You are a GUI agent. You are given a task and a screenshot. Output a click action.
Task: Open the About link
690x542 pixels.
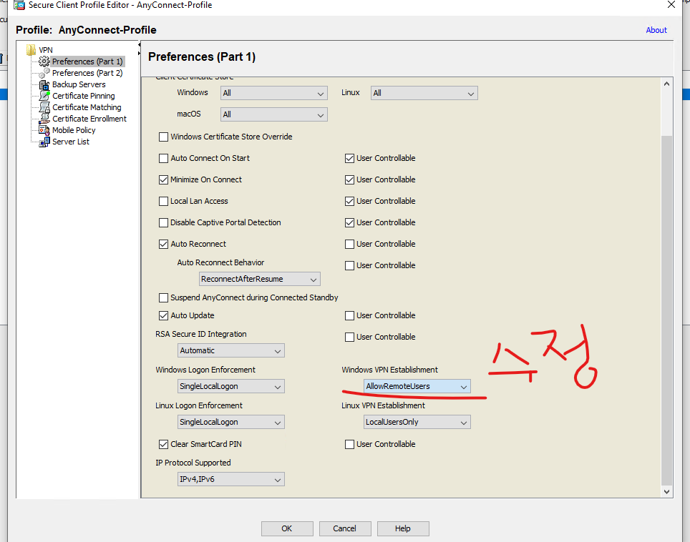click(656, 30)
